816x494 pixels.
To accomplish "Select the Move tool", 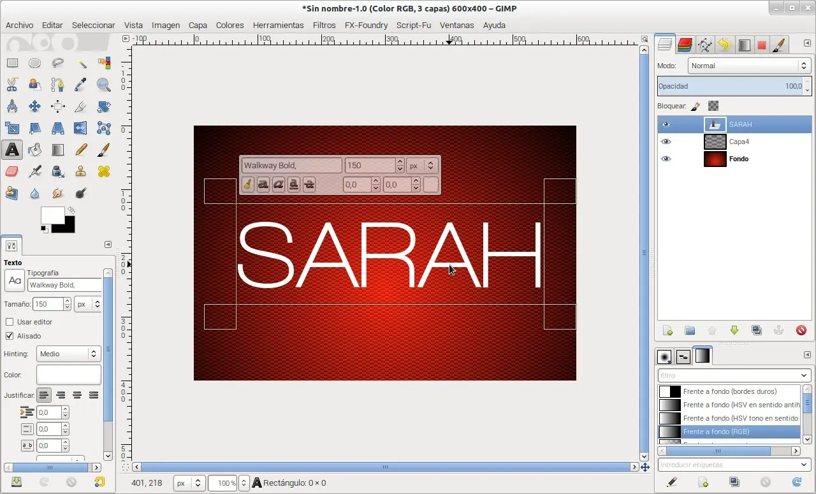I will tap(35, 106).
